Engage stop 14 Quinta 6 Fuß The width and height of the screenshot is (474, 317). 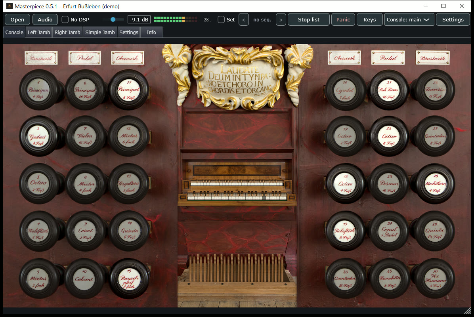(x=129, y=231)
